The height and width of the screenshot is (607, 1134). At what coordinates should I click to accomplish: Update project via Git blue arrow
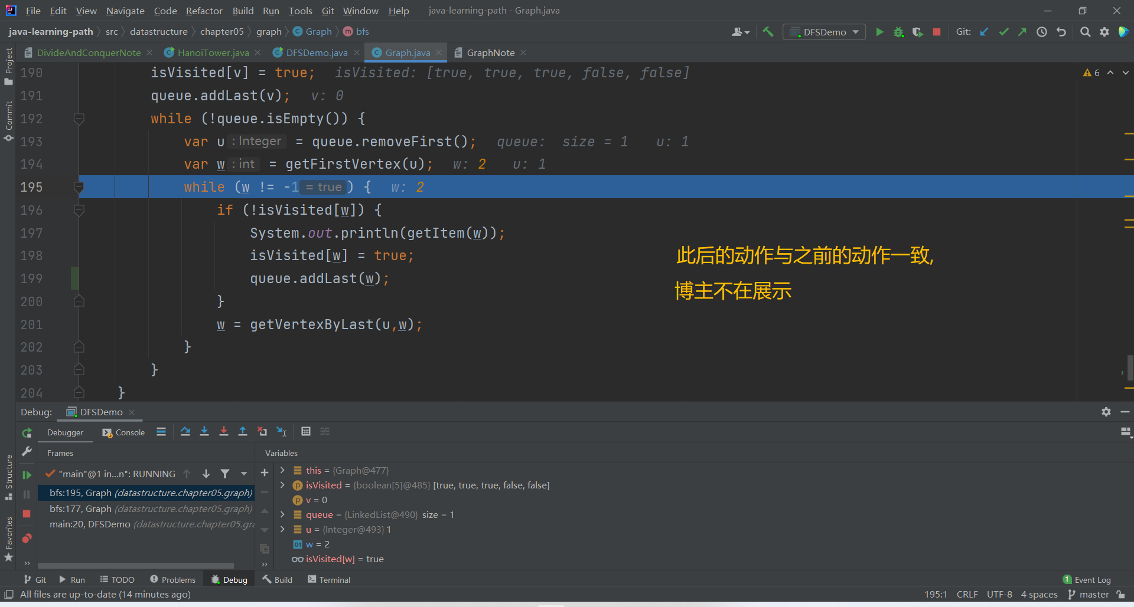(984, 32)
